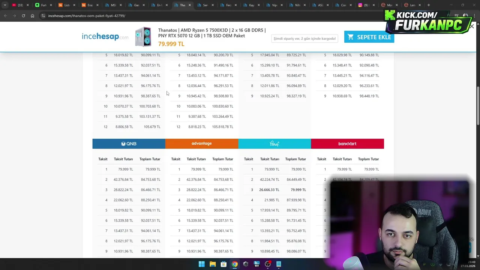Click 'Taksit' header under advantage
This screenshot has height=270, width=480.
(x=175, y=159)
